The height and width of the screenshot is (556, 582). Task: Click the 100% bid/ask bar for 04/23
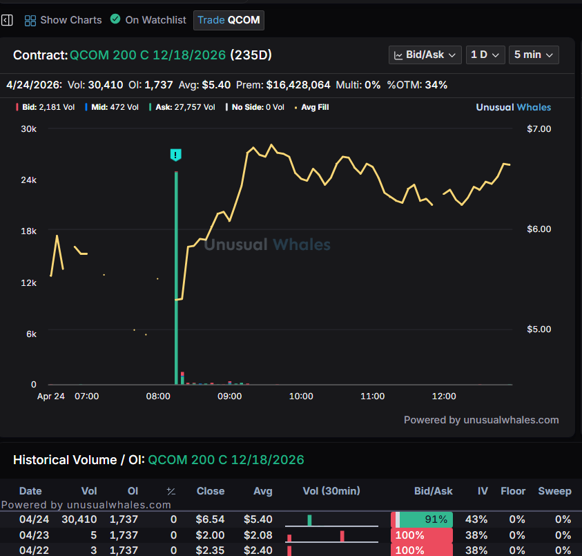tap(422, 535)
